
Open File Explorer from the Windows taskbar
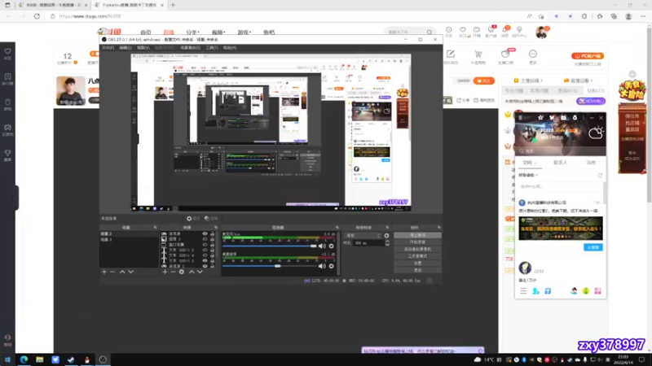39,359
